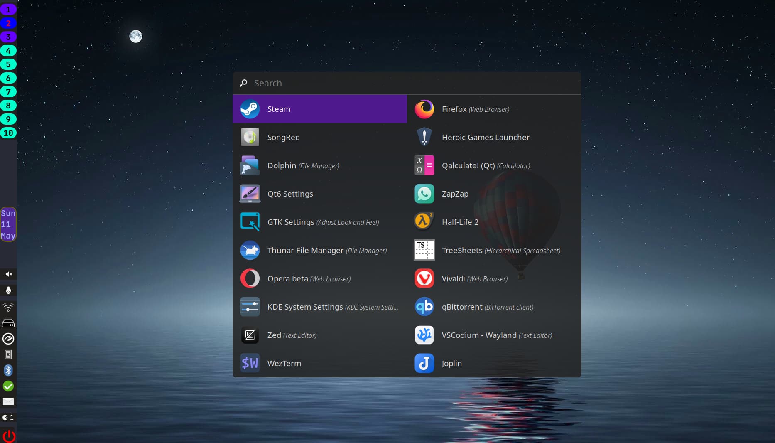Click the magnifier icon in search bar

coord(243,83)
